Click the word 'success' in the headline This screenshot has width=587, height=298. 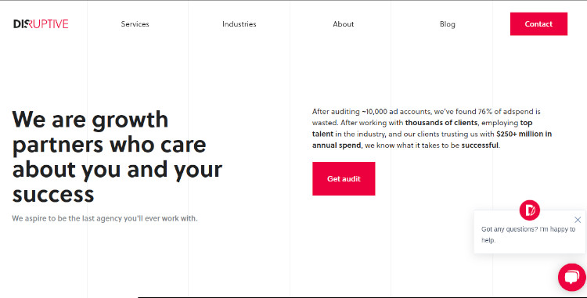(x=53, y=196)
